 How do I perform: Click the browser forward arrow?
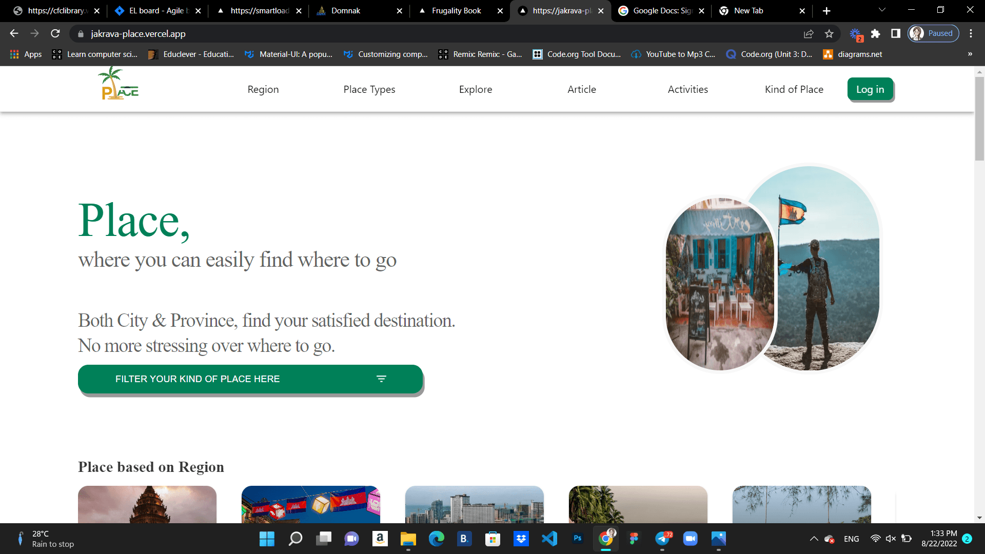pyautogui.click(x=34, y=33)
